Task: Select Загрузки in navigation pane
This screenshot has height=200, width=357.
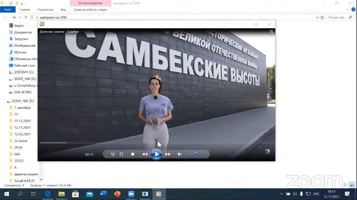Action: 18,39
